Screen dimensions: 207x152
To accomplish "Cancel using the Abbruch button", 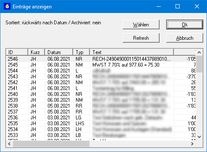I will pyautogui.click(x=185, y=38).
